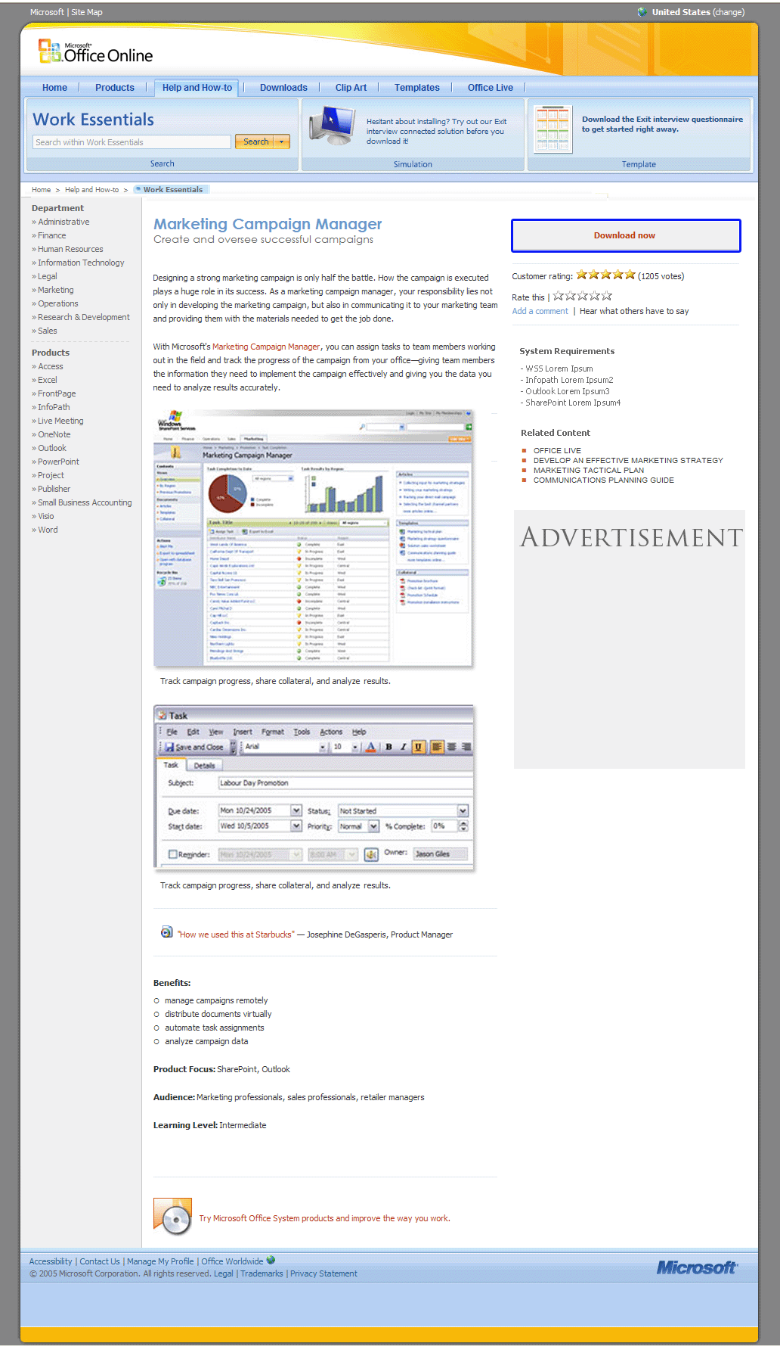780x1362 pixels.
Task: Rate this with the fifth empty star
Action: [x=606, y=296]
